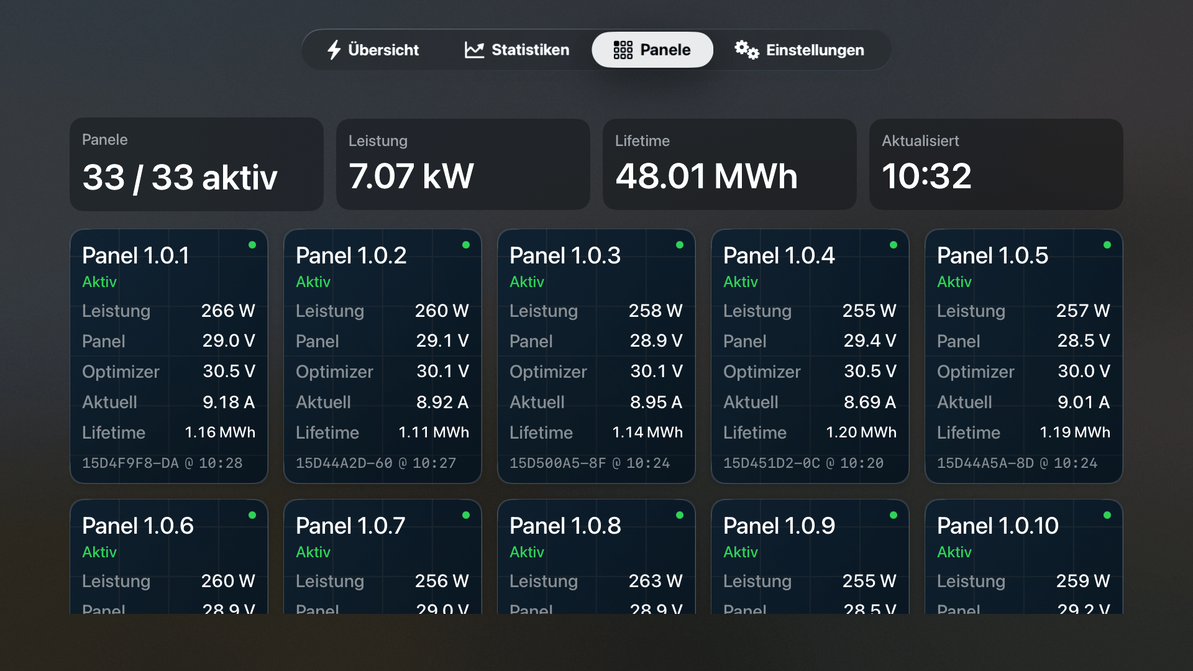The image size is (1193, 671).
Task: Click the 9.01 A Aktuell value
Action: [x=1084, y=402]
